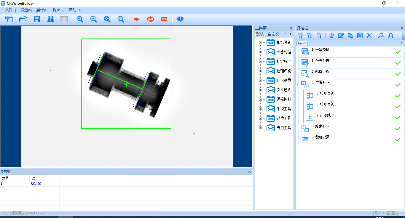Click the grayed full-screen frame icon
Viewport: 405px width, 218px height.
pyautogui.click(x=64, y=19)
